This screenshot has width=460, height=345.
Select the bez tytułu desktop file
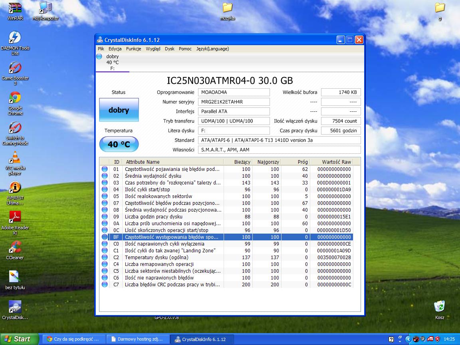pos(15,280)
